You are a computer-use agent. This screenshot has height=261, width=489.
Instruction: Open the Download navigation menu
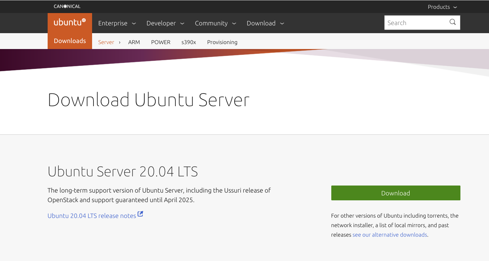click(265, 23)
